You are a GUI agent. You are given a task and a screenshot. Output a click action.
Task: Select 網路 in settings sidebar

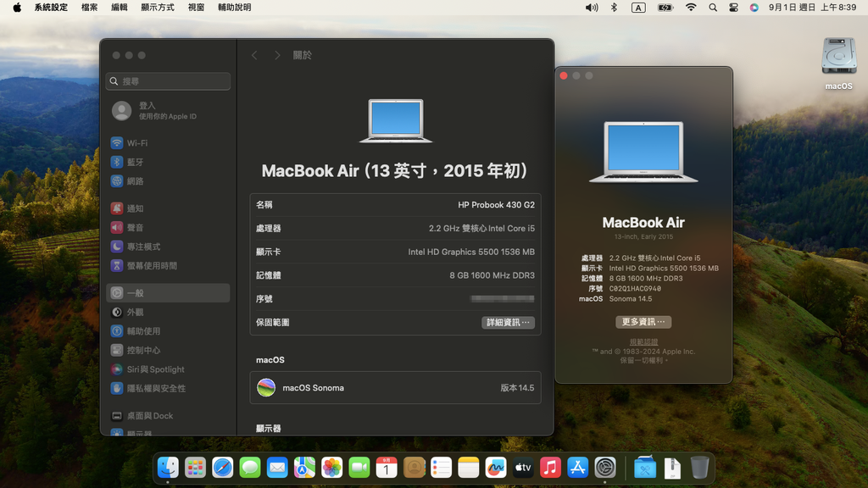[x=169, y=181]
